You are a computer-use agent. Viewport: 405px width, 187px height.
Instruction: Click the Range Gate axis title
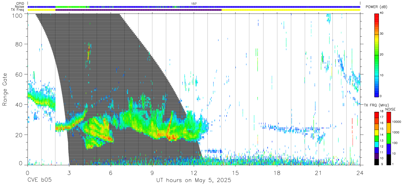pos(5,89)
